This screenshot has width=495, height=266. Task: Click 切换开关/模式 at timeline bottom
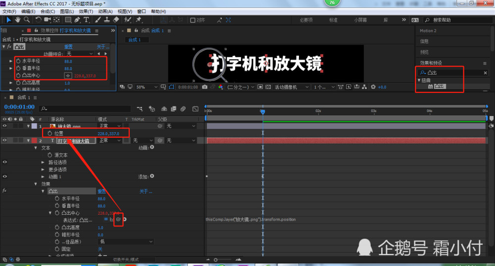click(126, 260)
